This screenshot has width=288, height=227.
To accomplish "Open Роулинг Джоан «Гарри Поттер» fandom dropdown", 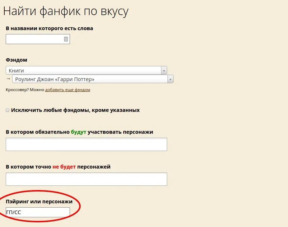I will [x=93, y=79].
